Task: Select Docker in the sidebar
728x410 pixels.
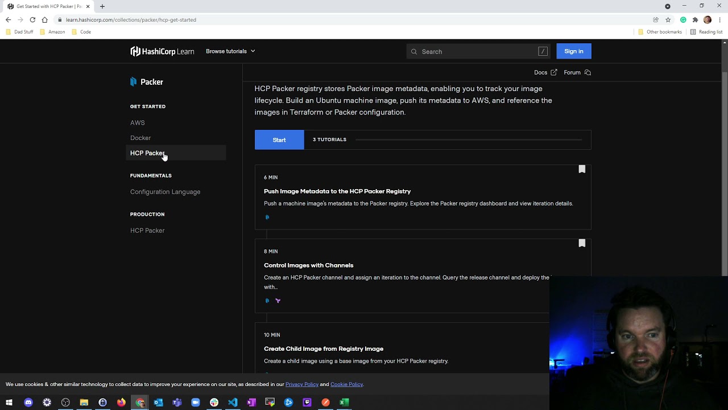Action: [140, 138]
